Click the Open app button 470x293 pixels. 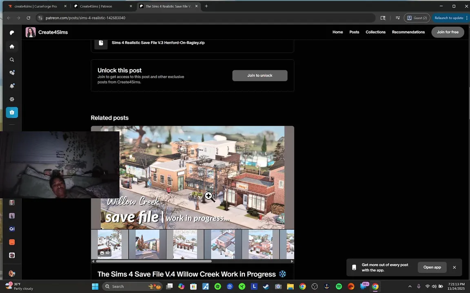click(x=432, y=267)
